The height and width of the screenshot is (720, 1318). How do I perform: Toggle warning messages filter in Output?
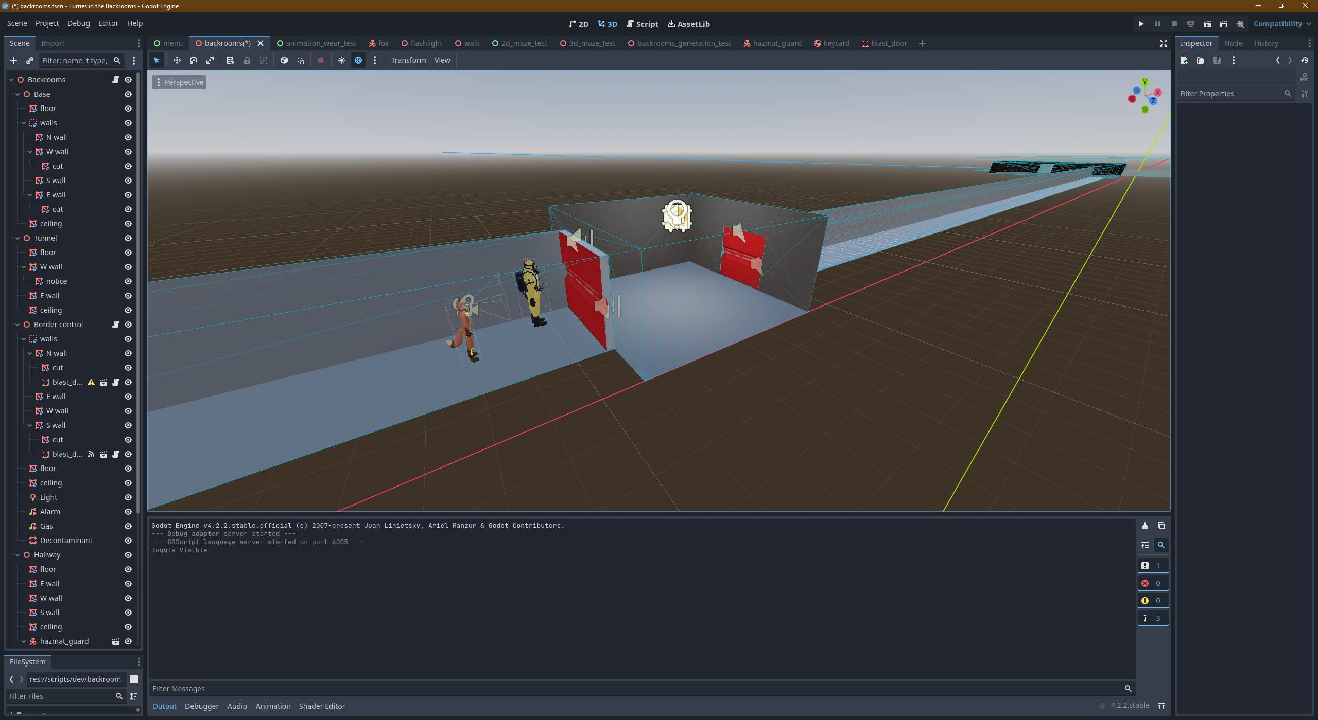1152,601
